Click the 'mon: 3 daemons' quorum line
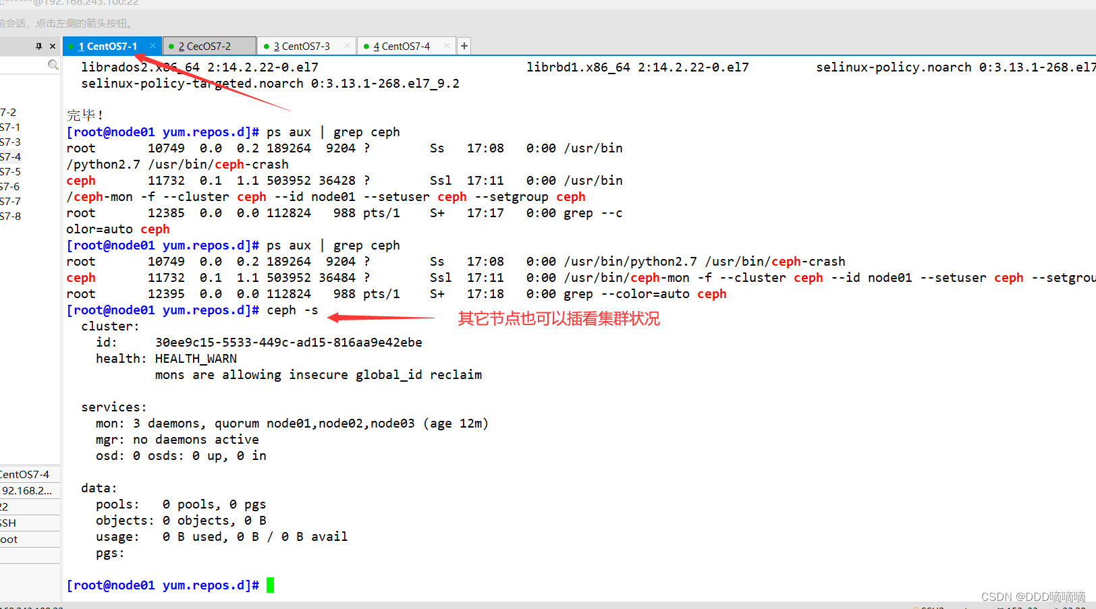The width and height of the screenshot is (1096, 609). click(x=292, y=424)
